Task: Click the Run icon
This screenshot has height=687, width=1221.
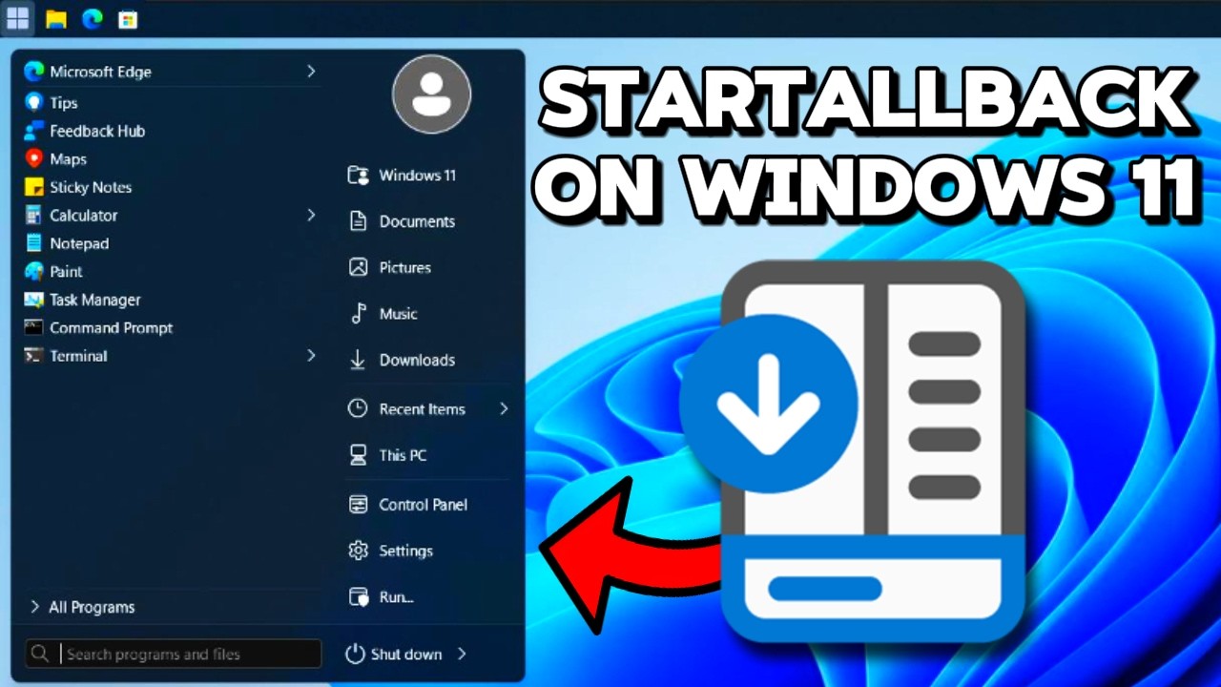Action: [x=359, y=597]
